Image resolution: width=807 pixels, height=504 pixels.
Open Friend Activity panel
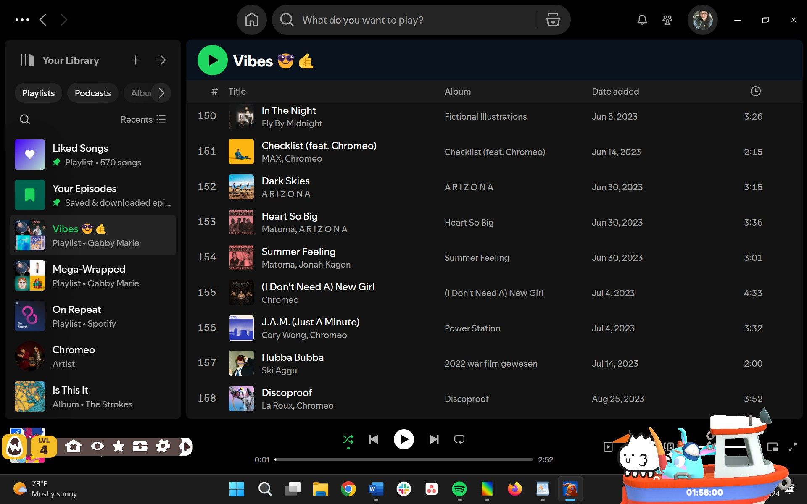coord(667,20)
